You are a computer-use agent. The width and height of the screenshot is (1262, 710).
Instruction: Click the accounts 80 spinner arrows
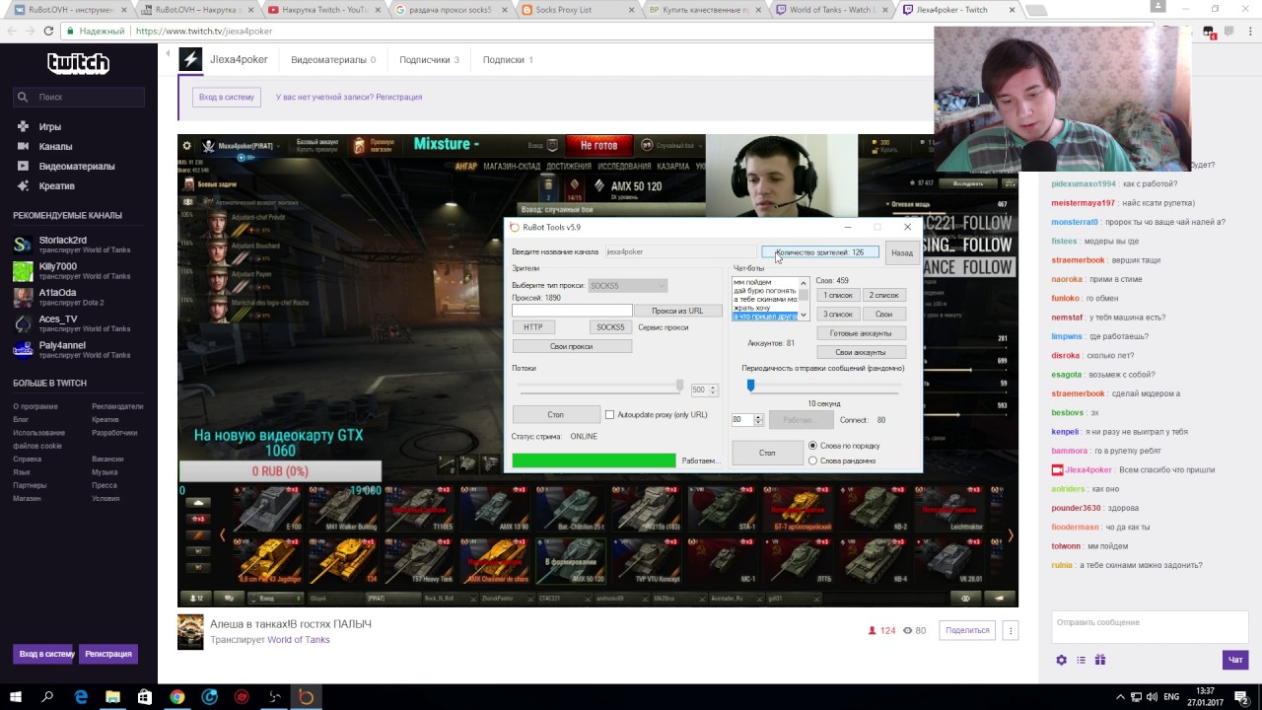tap(758, 420)
